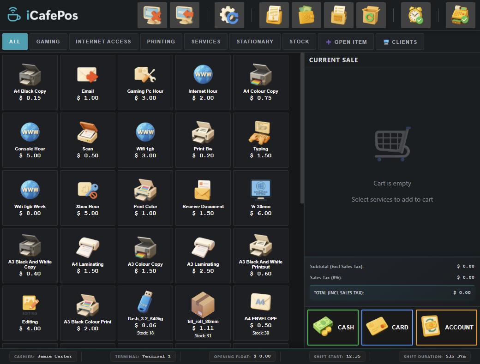Click the box with green refresh arrow icon

(372, 15)
